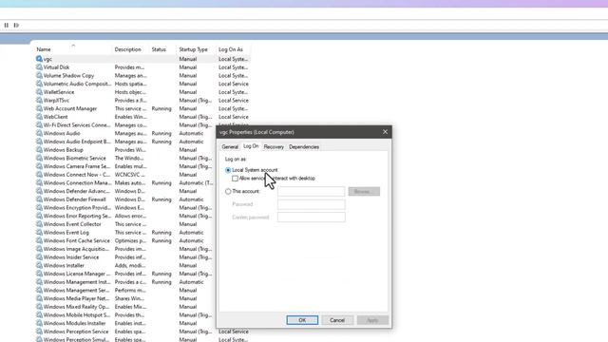Click the This account text field
This screenshot has height=342, width=608.
coord(311,192)
